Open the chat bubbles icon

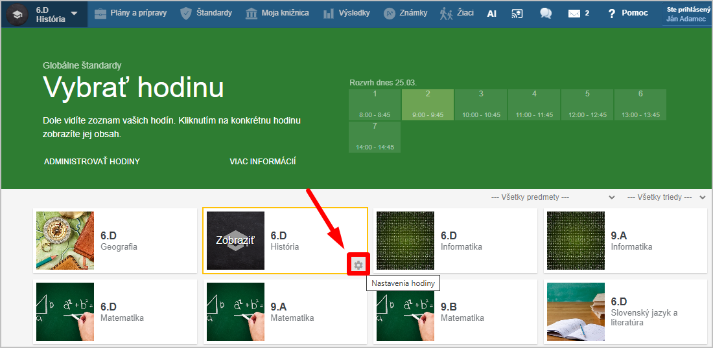tap(546, 14)
